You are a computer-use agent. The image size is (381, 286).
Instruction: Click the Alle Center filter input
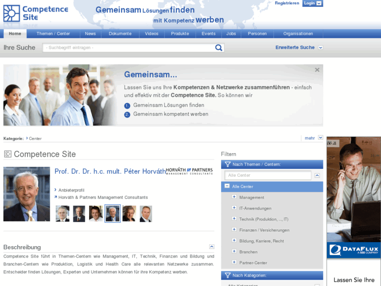(268, 175)
